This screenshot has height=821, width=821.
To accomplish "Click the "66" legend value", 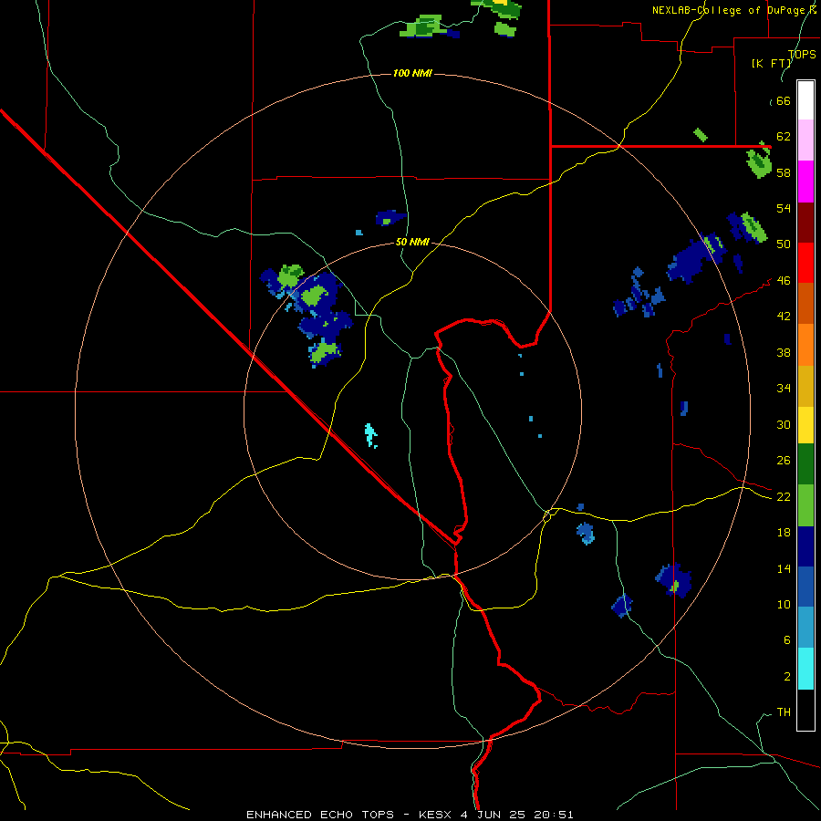I will [x=784, y=101].
